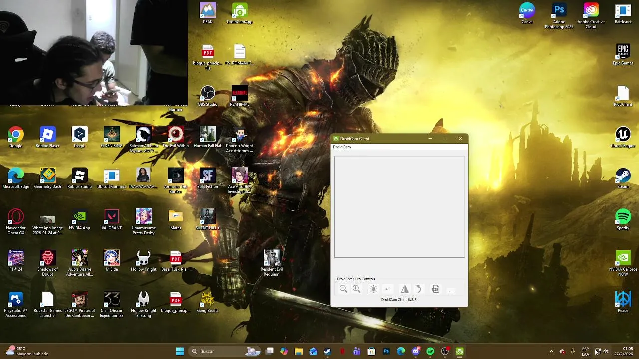Select the VALORANT desktop icon
The image size is (639, 359).
click(112, 220)
